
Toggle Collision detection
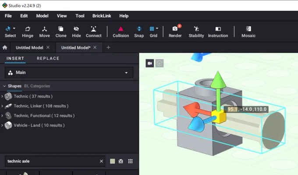coord(121,32)
